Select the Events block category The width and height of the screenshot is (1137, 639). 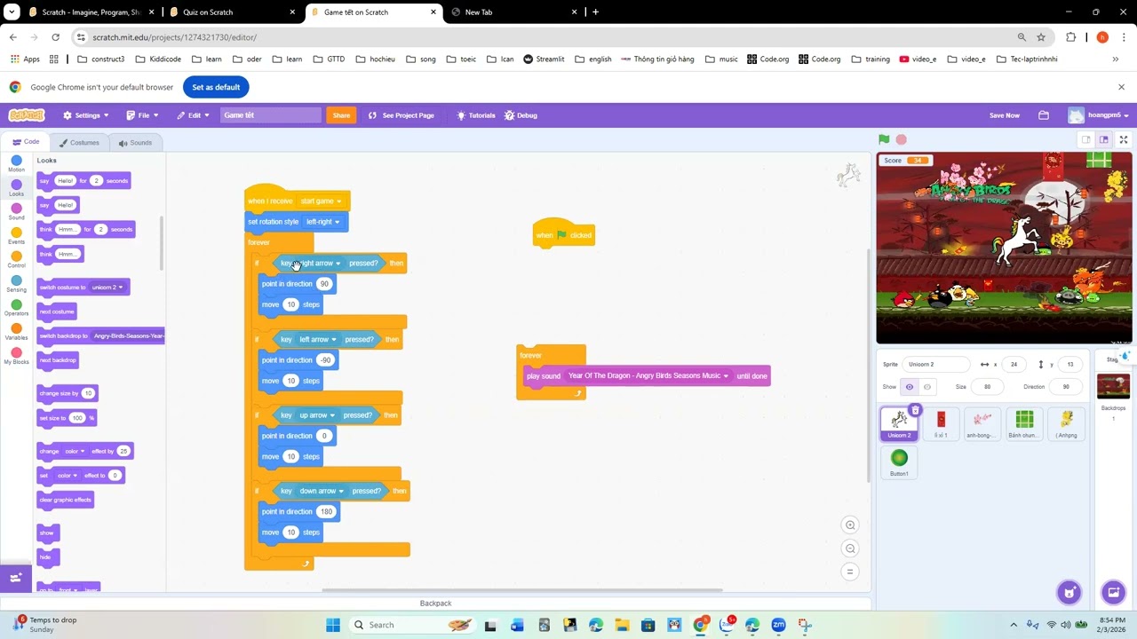(x=16, y=236)
